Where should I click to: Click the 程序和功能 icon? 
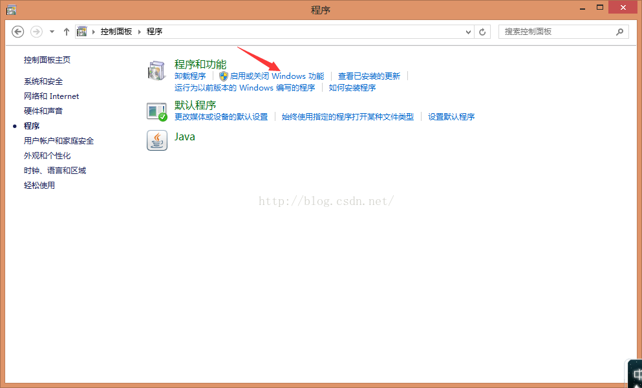tap(157, 70)
